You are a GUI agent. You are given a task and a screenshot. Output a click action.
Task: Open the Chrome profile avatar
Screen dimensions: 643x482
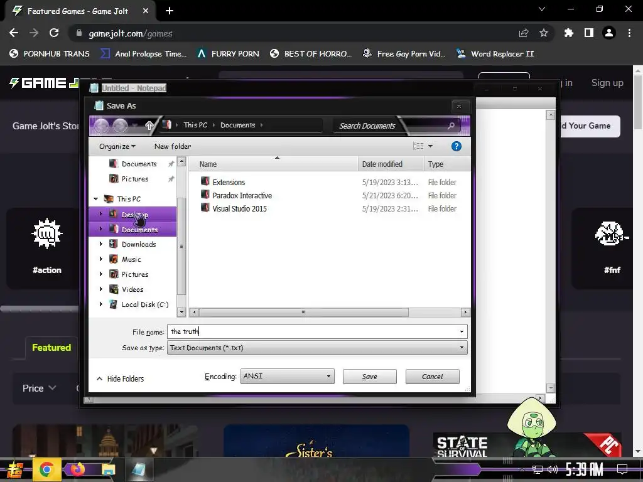tap(609, 33)
